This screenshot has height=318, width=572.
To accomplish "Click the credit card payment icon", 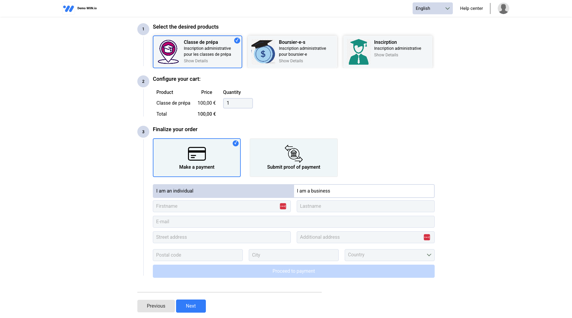I will pos(197,154).
